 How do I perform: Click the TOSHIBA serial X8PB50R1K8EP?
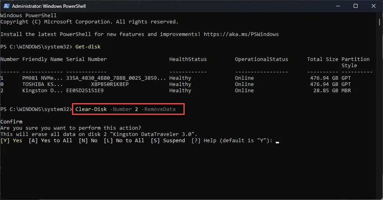[x=110, y=84]
